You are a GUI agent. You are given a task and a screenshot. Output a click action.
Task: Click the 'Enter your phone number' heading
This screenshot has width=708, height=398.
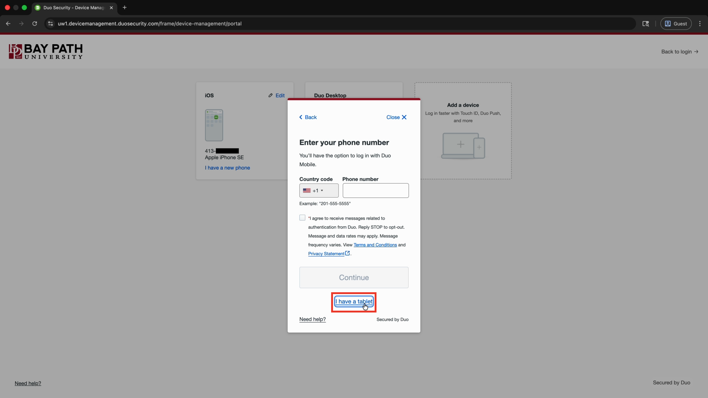(344, 143)
